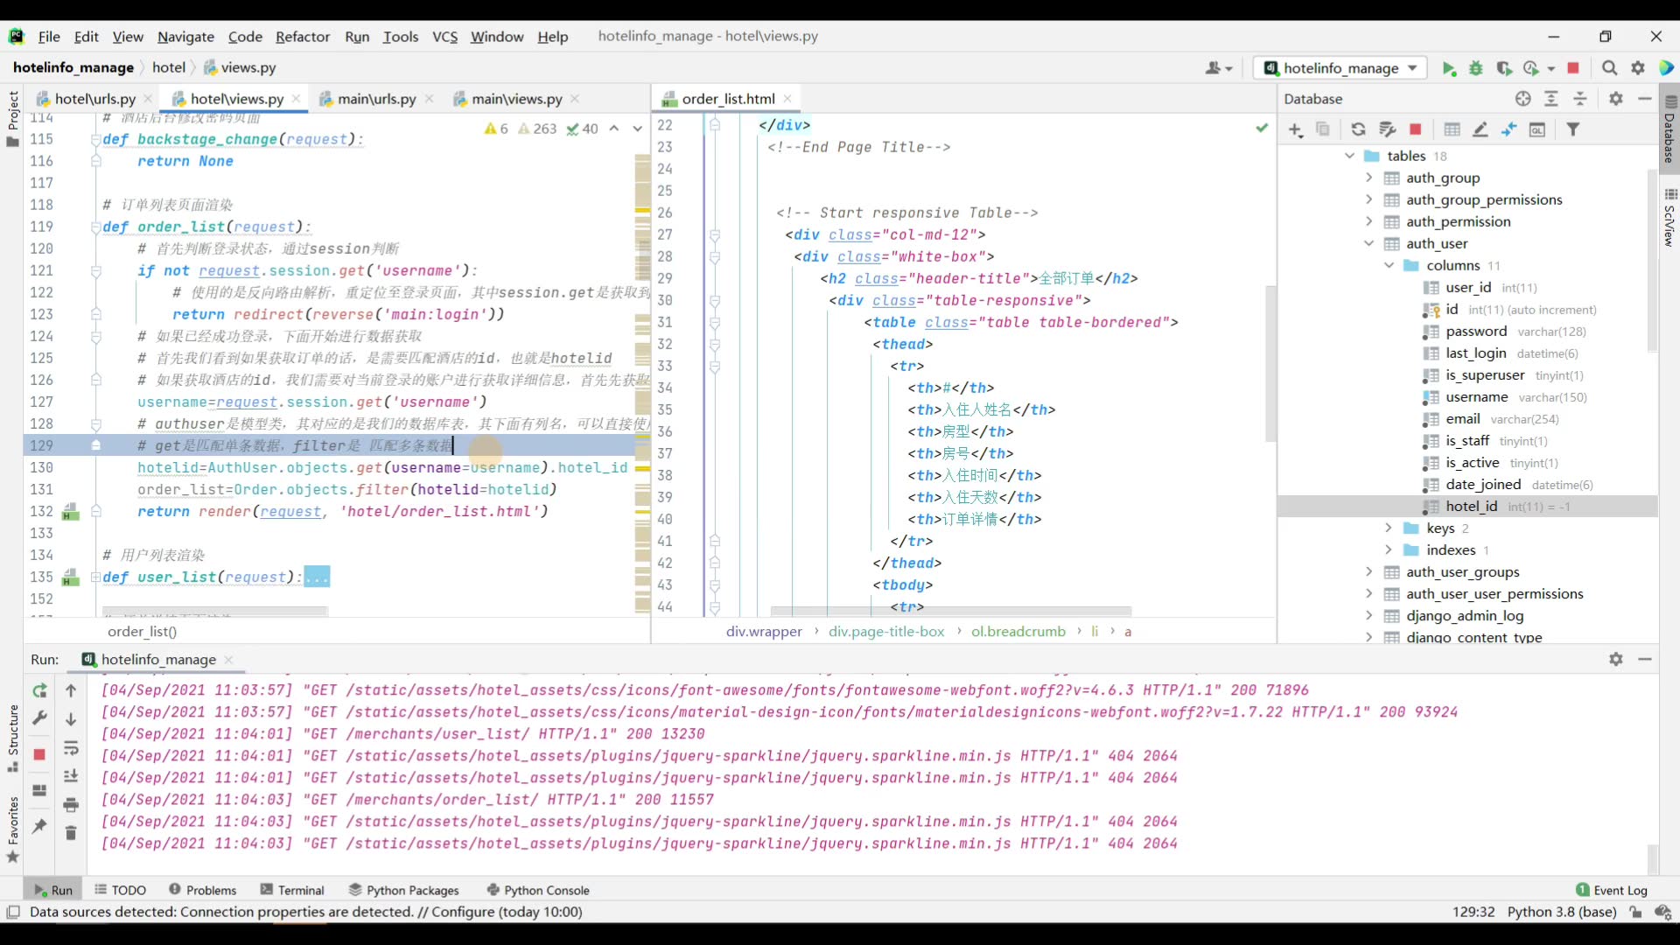This screenshot has height=945, width=1680.
Task: Clear run console with trash icon
Action: pos(72,832)
